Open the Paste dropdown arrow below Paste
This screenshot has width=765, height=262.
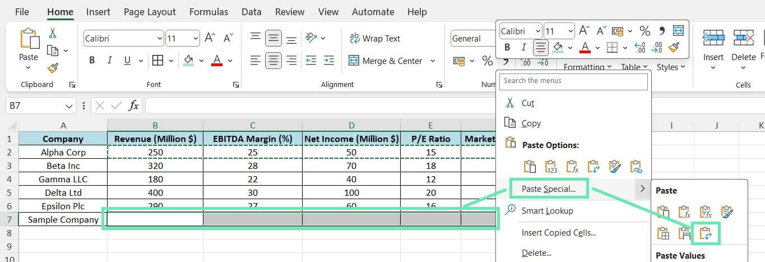point(29,68)
